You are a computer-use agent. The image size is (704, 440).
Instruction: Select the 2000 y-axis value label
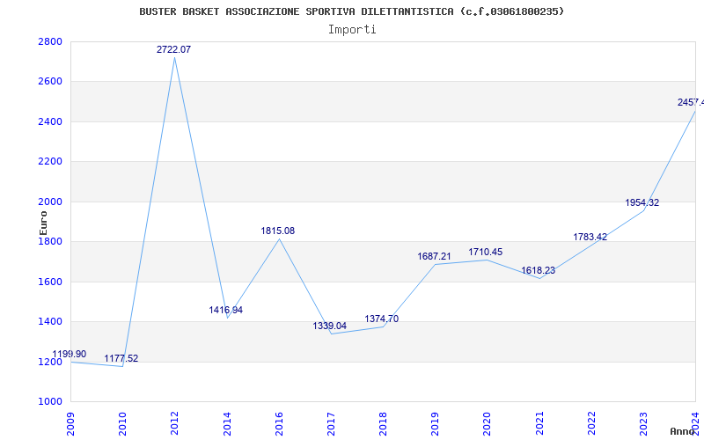coord(49,202)
